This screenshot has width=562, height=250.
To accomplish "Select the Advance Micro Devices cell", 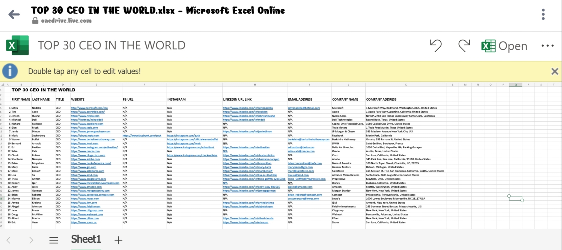I will [346, 175].
